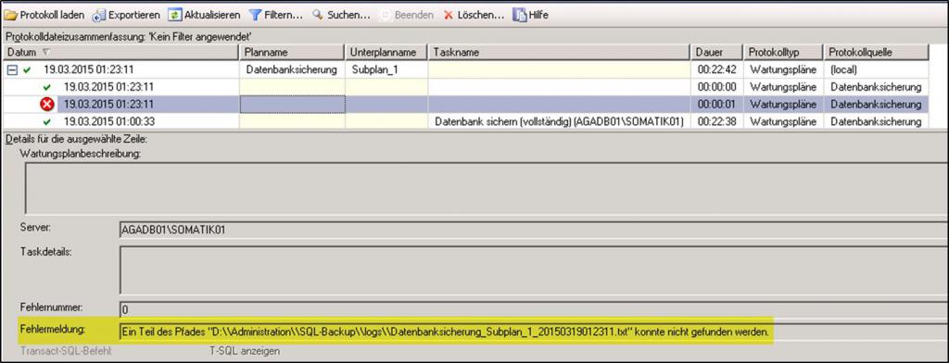Click the Filtern funnel icon
This screenshot has height=363, width=949.
(256, 15)
